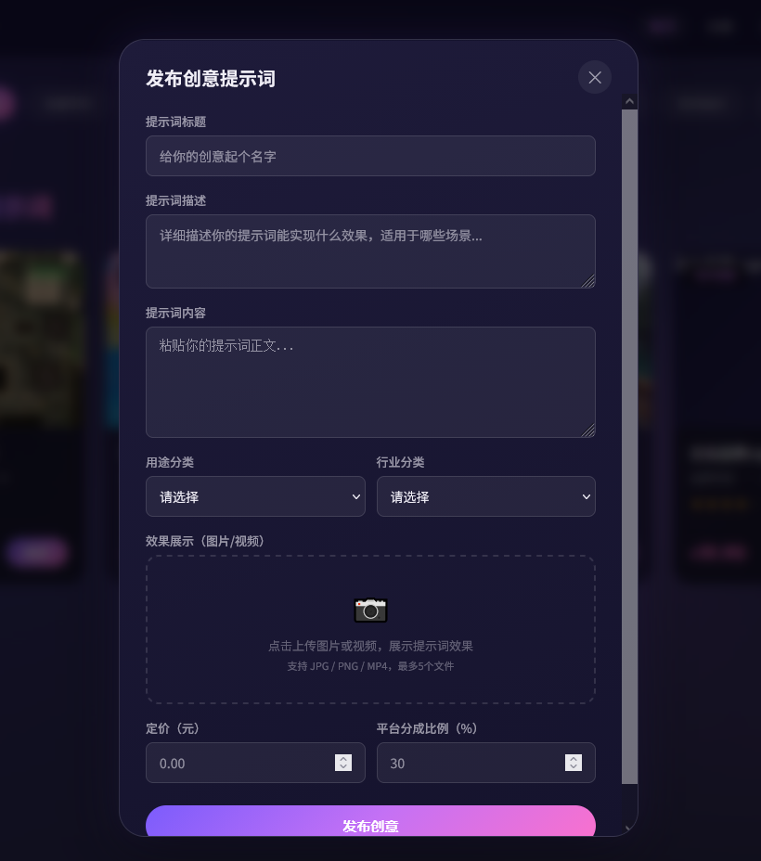Decrease 定价 with the down stepper arrow
The width and height of the screenshot is (761, 861).
tap(343, 766)
